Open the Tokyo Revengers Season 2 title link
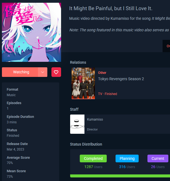The height and width of the screenshot is (181, 170). (x=121, y=79)
